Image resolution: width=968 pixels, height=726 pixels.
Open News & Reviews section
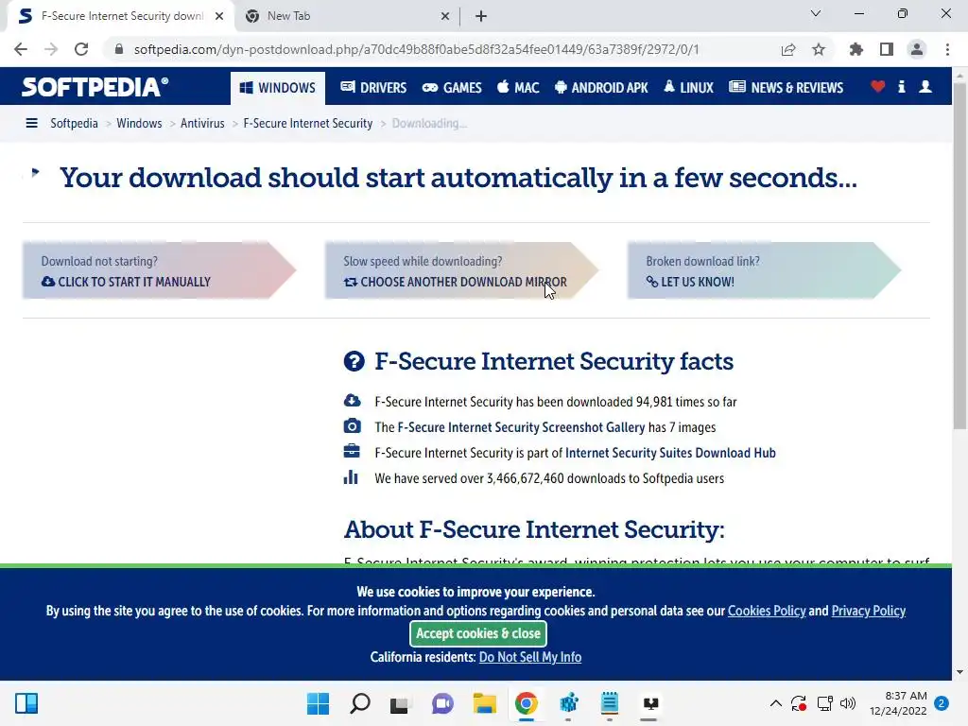pos(786,88)
